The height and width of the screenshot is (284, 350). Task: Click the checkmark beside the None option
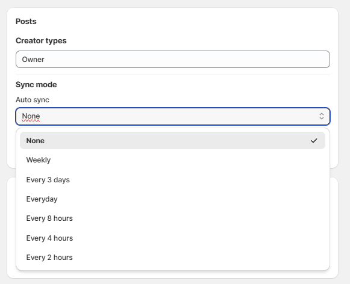pyautogui.click(x=314, y=141)
